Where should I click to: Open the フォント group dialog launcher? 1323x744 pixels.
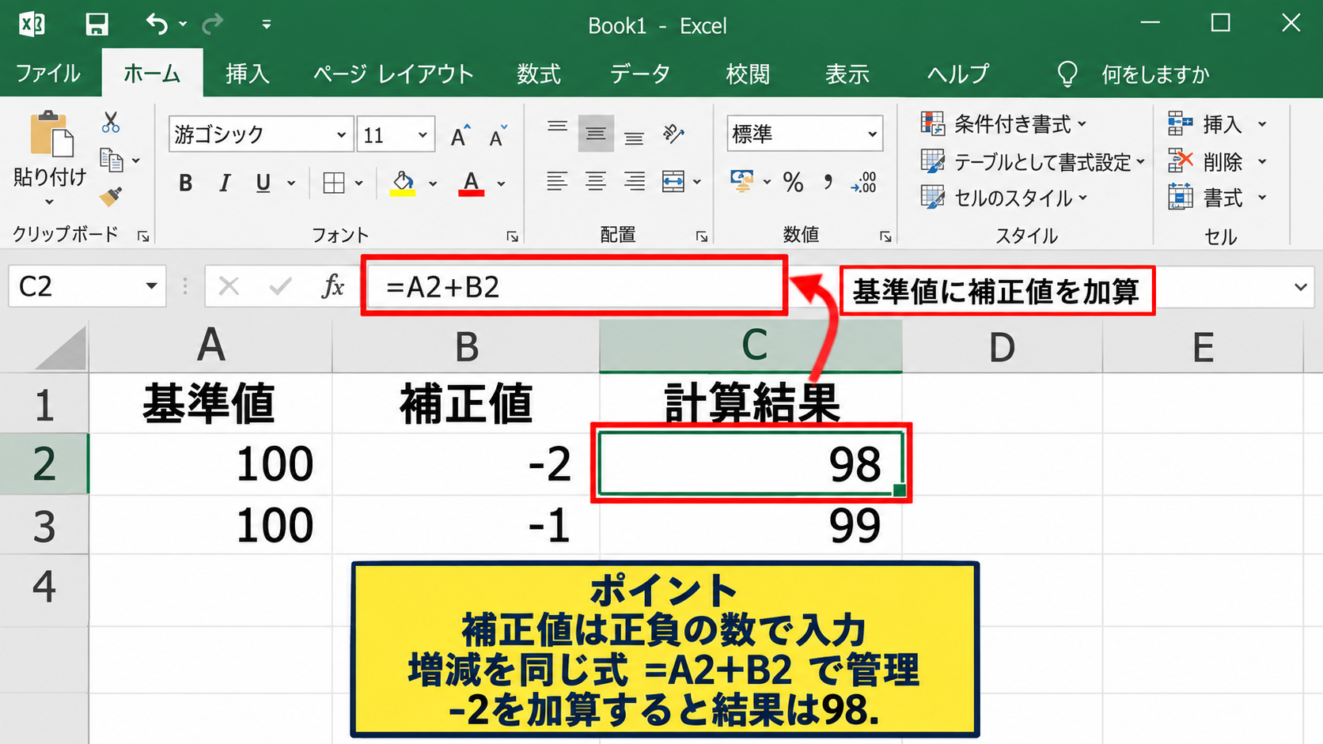513,236
